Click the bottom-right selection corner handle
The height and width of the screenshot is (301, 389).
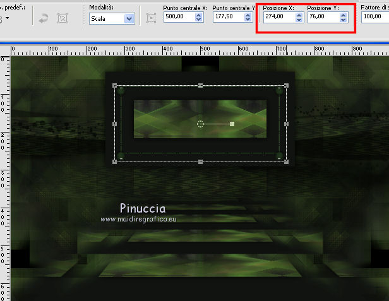pos(286,162)
